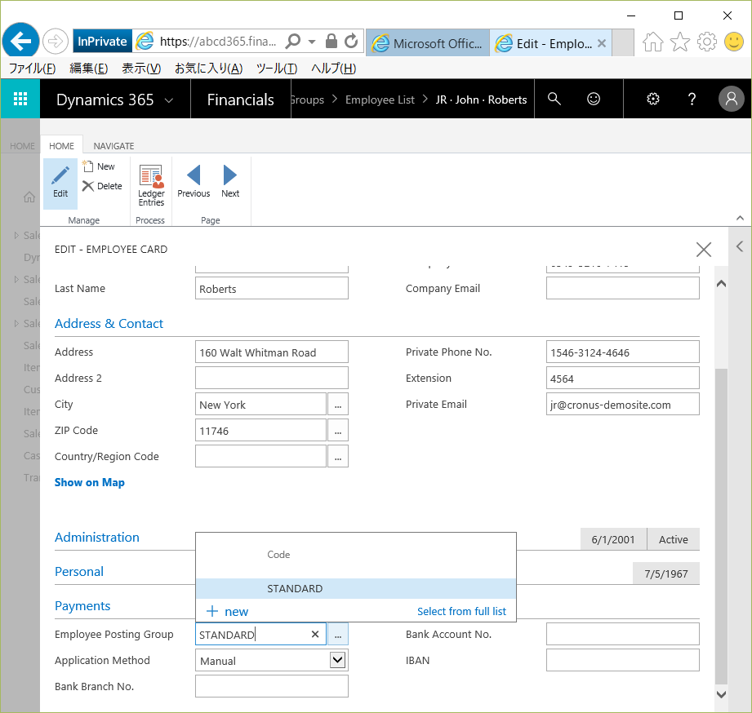
Task: Close the Employee Card with the X
Action: click(x=704, y=249)
